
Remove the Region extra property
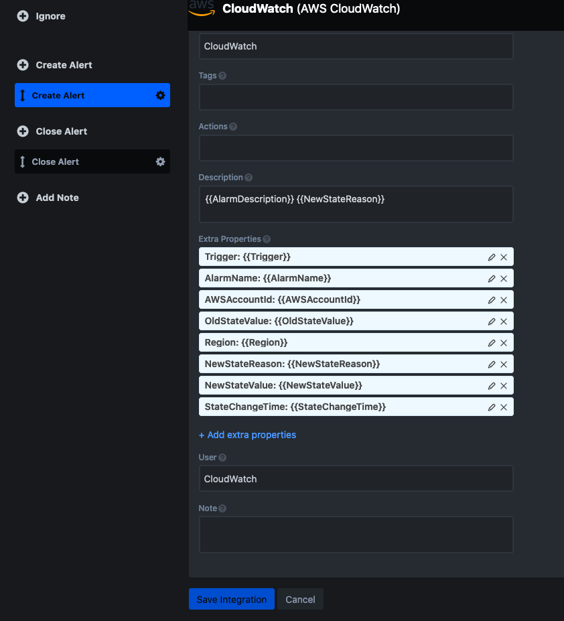tap(504, 342)
